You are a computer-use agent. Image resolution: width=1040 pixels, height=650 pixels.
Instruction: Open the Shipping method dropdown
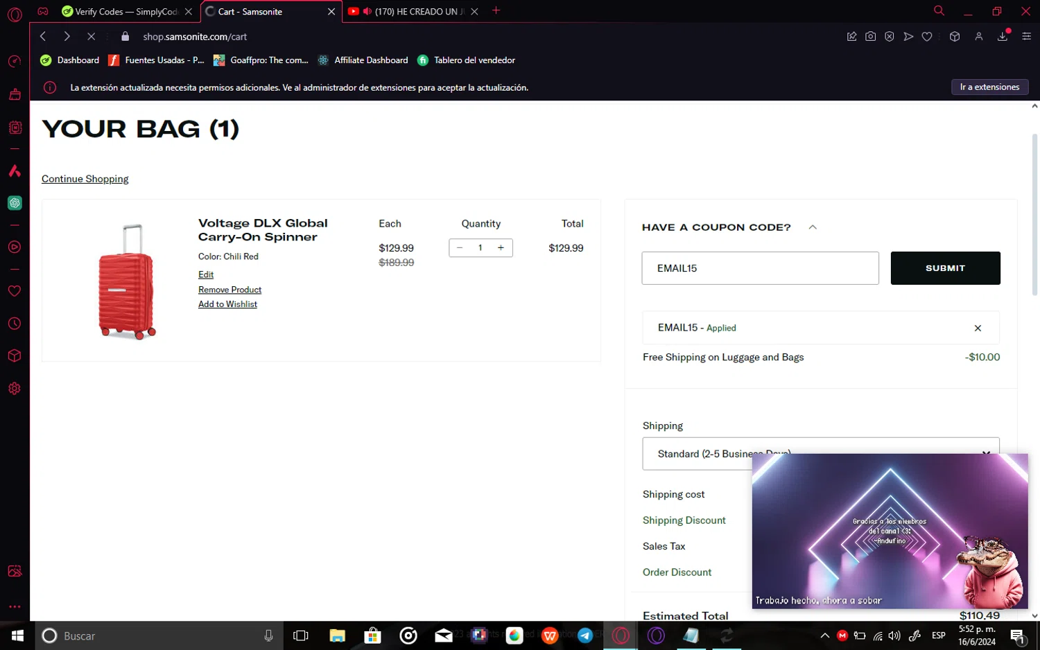click(x=821, y=454)
